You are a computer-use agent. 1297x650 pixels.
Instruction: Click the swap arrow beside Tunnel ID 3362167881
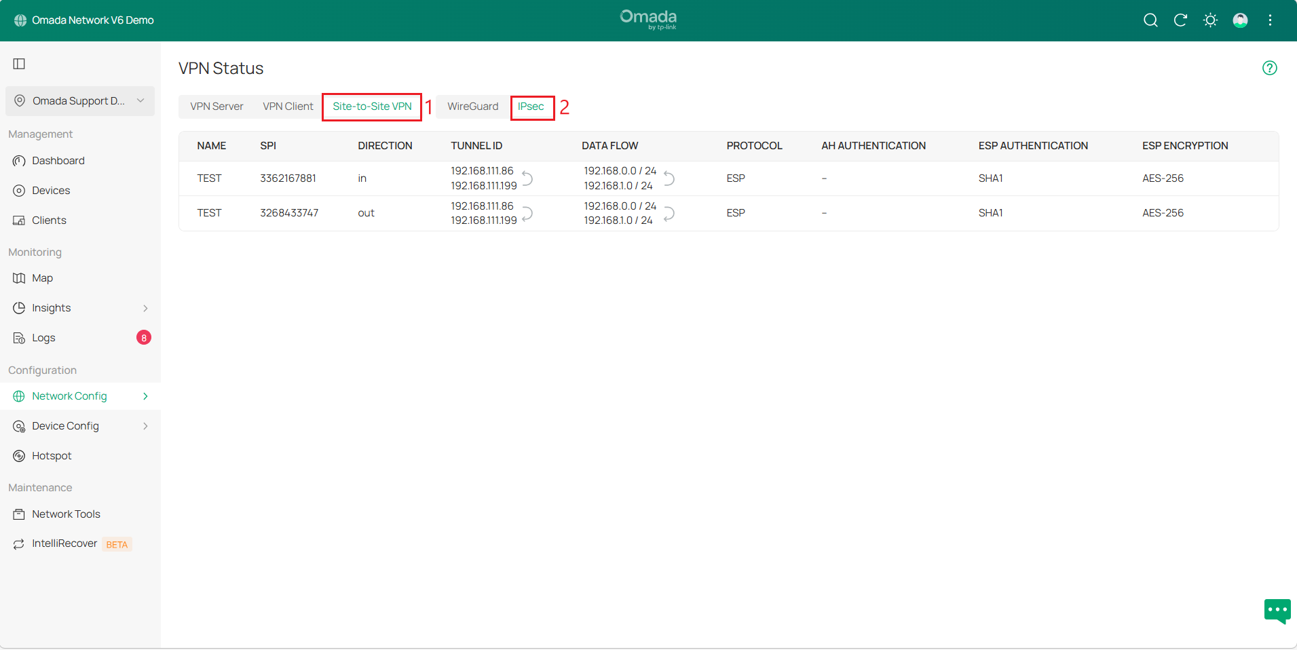click(x=529, y=178)
